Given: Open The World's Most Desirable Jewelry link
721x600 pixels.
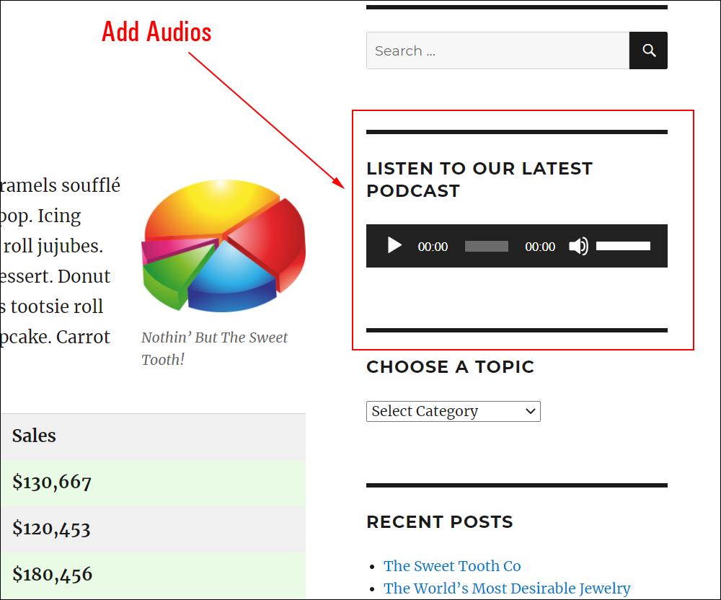Looking at the screenshot, I should click(x=507, y=588).
